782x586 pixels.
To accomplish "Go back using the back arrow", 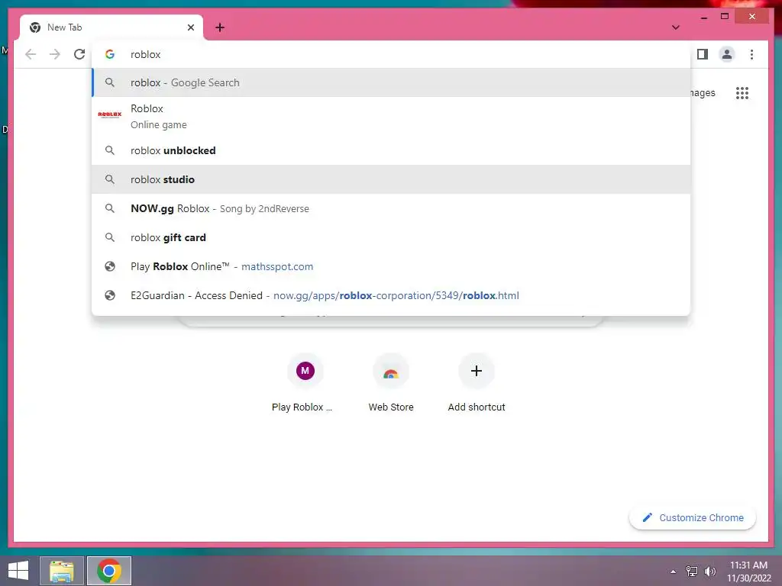I will 31,54.
